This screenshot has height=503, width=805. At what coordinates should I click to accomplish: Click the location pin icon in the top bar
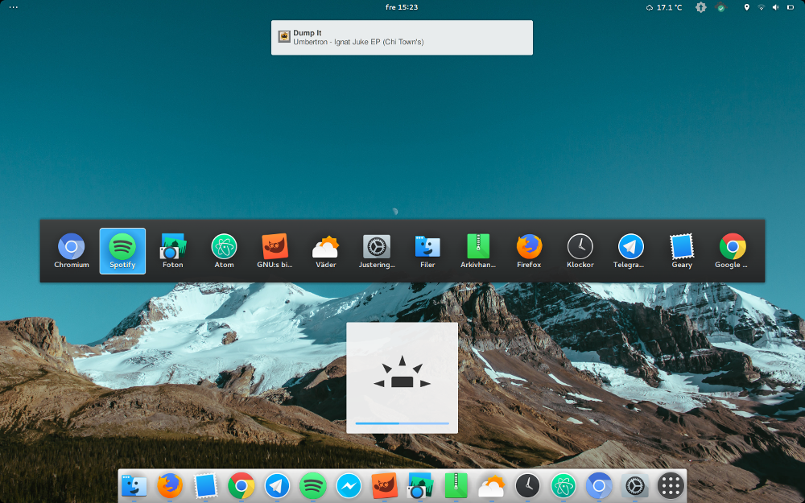746,7
